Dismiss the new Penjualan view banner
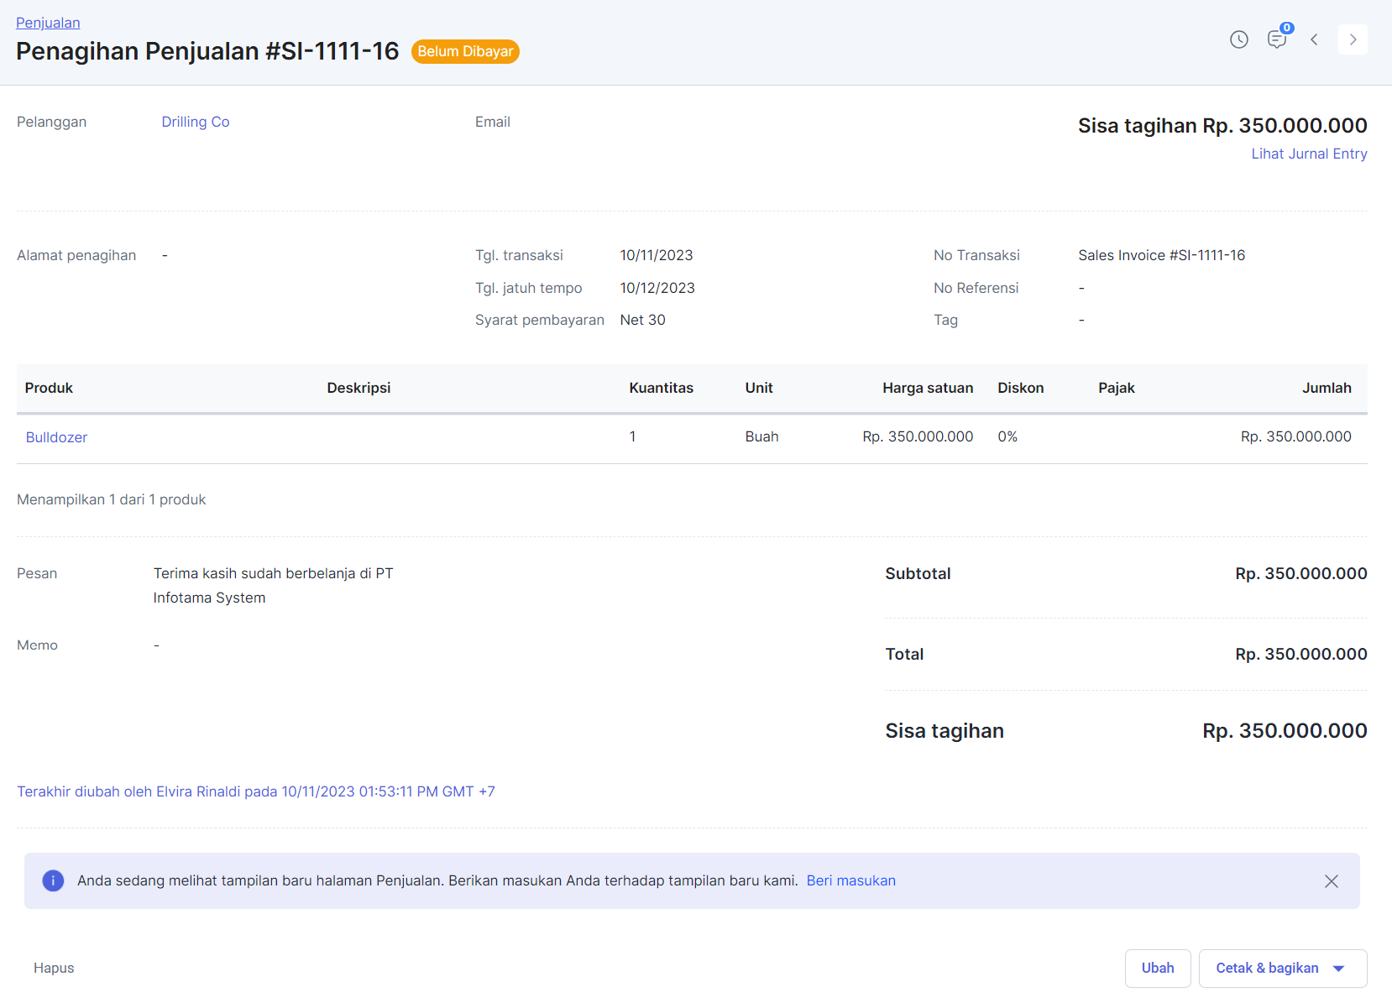Image resolution: width=1392 pixels, height=1008 pixels. tap(1331, 881)
